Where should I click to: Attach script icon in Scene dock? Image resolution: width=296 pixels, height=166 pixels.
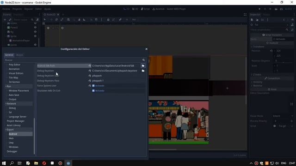(37, 19)
